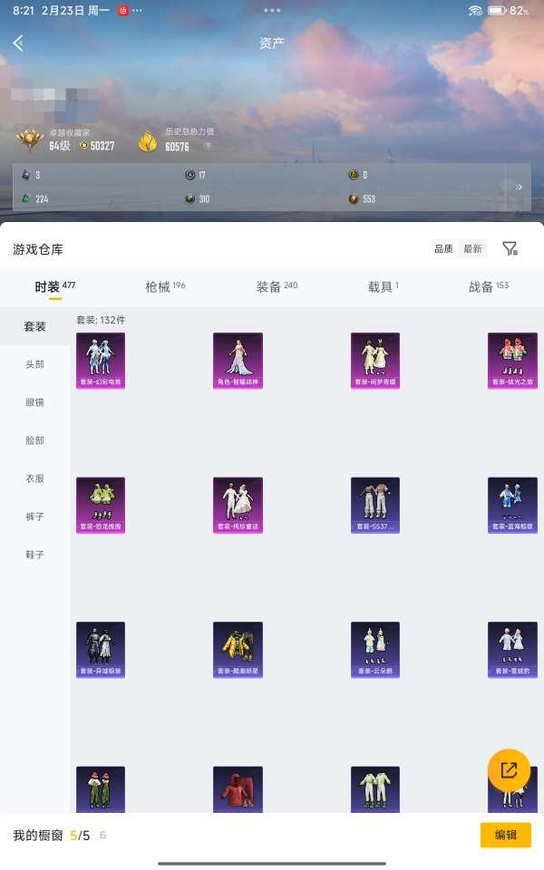Viewport: 544px width, 870px height.
Task: Open the 套装-闲梦青缇 outfit thumbnail
Action: (x=375, y=361)
